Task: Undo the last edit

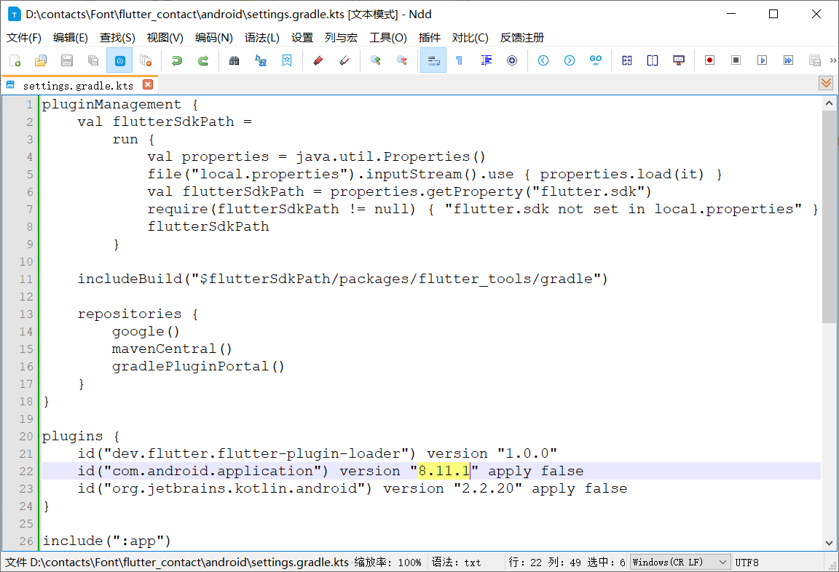Action: (x=176, y=60)
